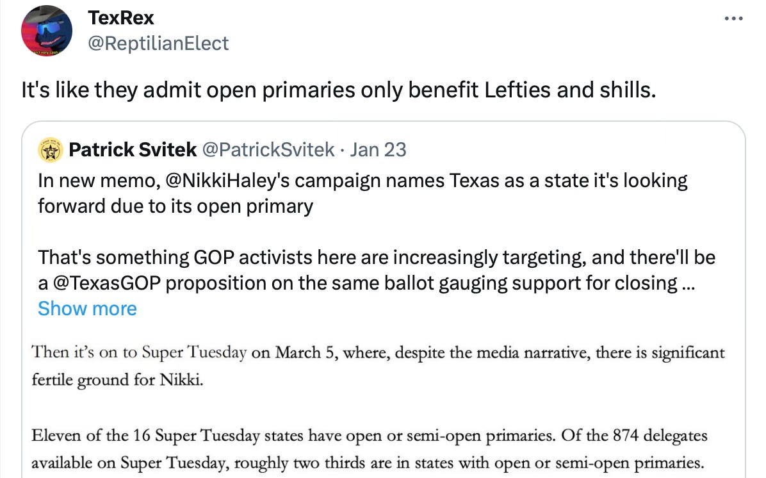The height and width of the screenshot is (478, 766).
Task: Select the 'In new memo' quoted sentence
Action: [x=363, y=194]
